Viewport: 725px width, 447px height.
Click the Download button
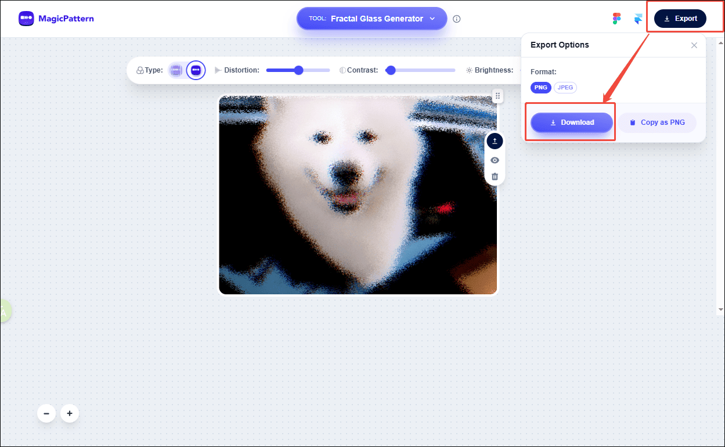click(x=571, y=122)
